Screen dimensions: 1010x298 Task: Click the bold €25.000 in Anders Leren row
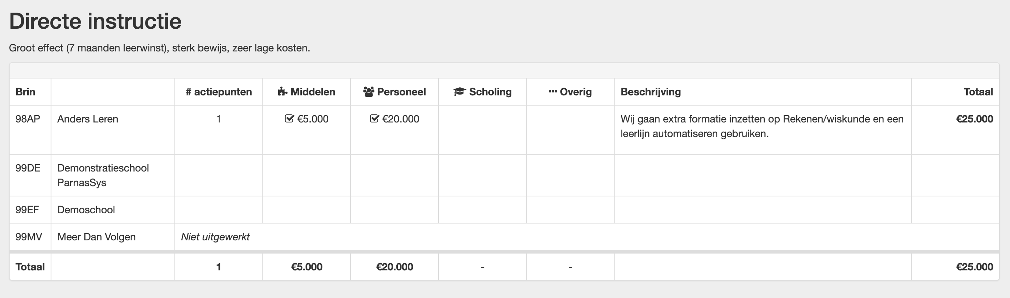coord(974,119)
